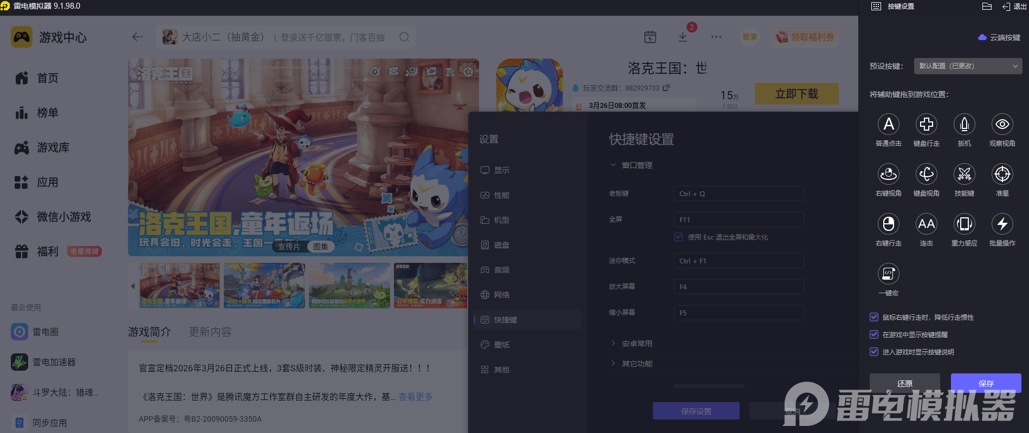This screenshot has width=1029, height=433.
Task: Open 机型 settings category
Action: click(528, 220)
